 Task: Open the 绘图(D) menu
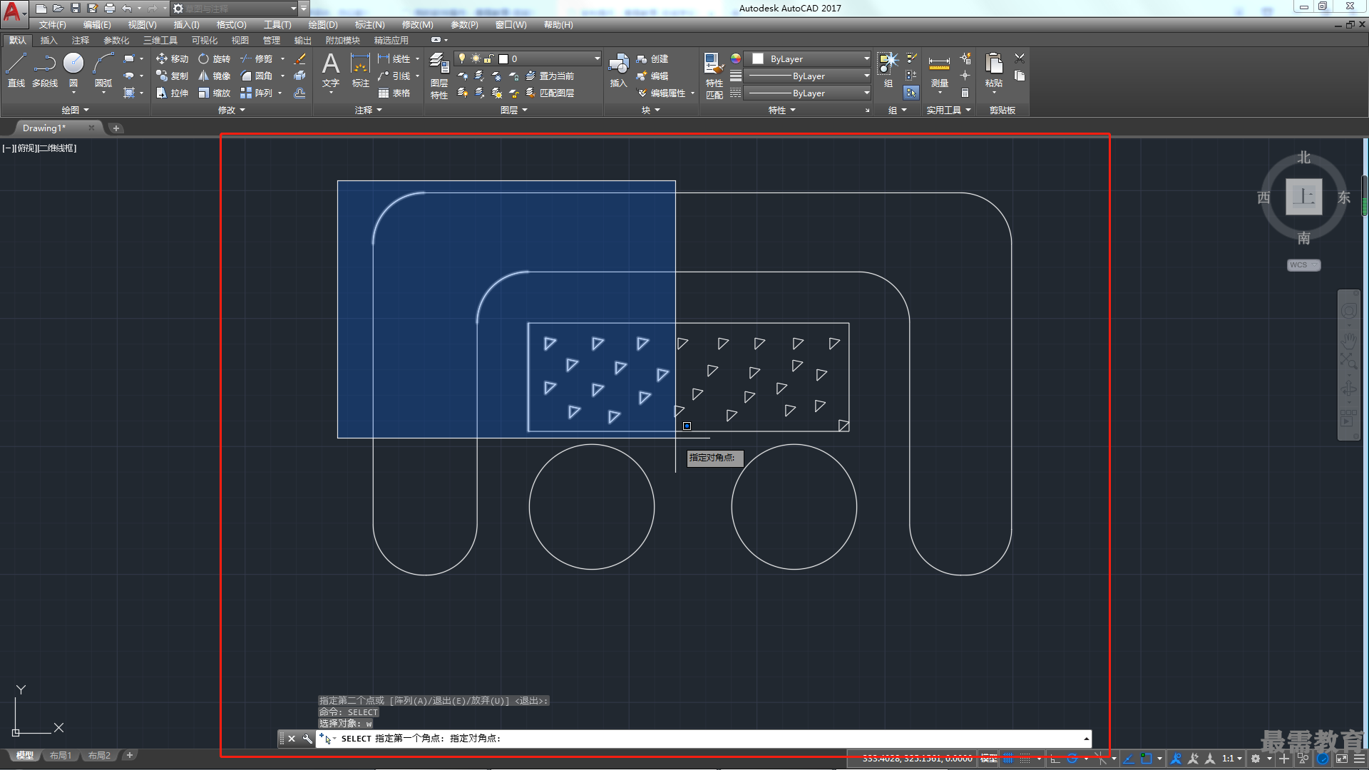323,24
